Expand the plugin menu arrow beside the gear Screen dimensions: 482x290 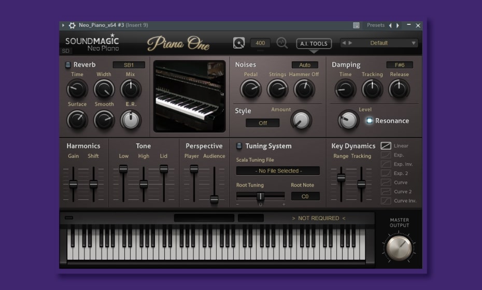(63, 25)
